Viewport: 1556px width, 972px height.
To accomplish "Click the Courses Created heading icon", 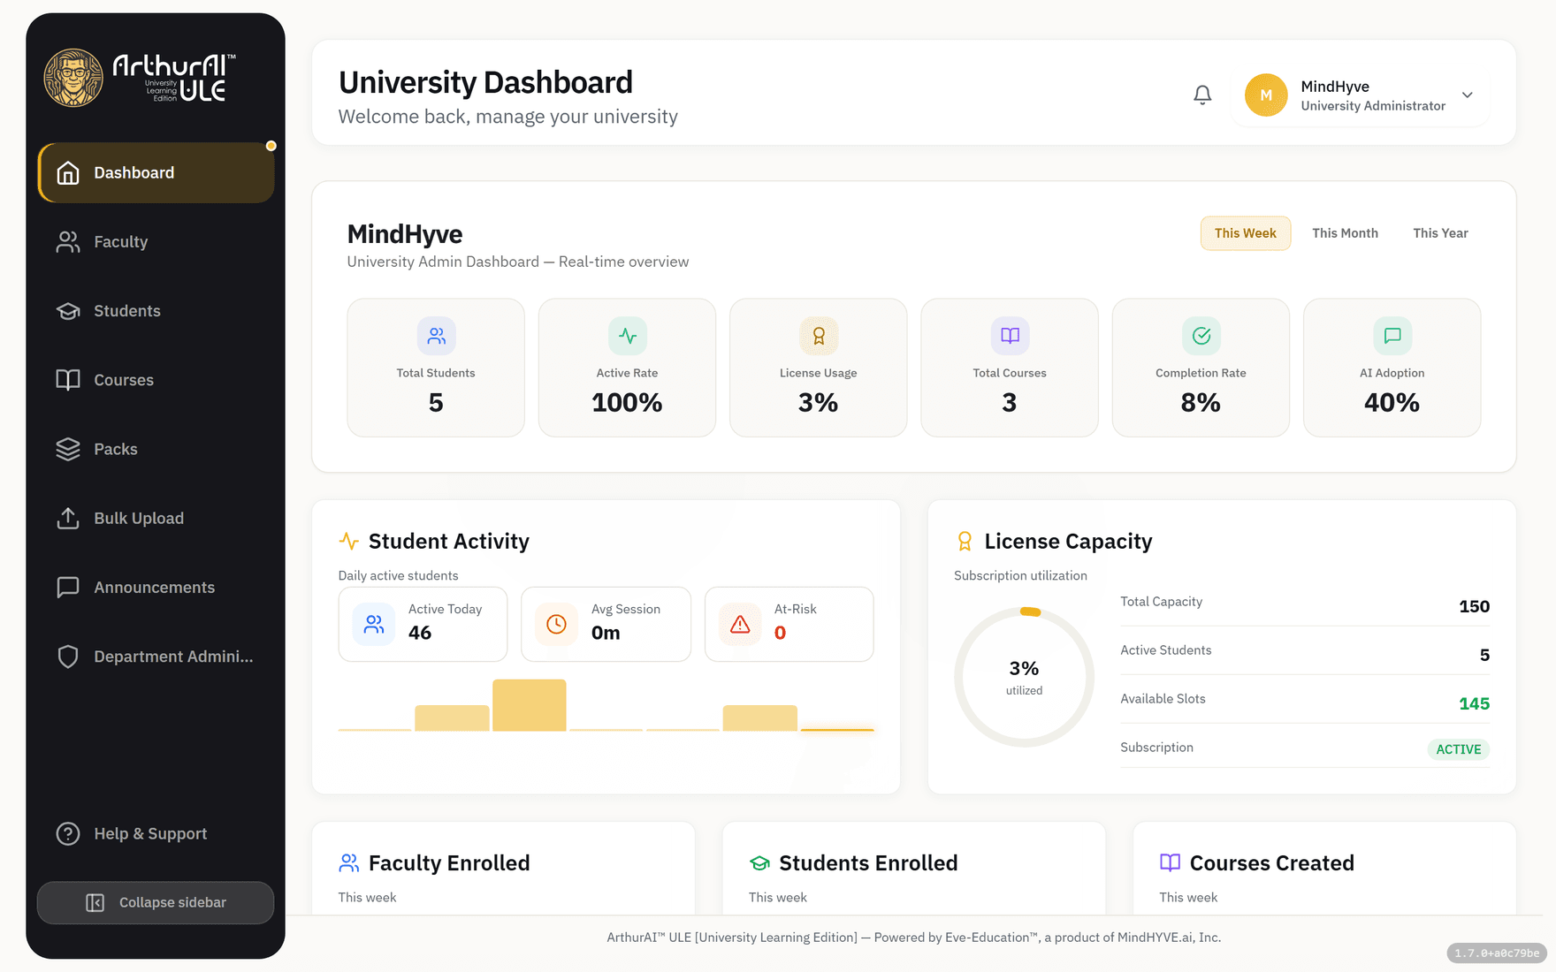I will tap(1170, 862).
